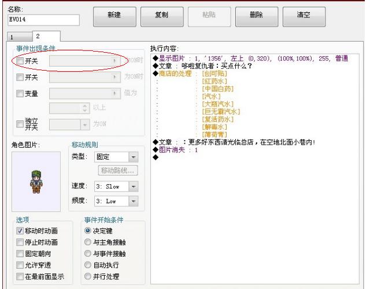Select the shop item [红药水] line
Screen dimensions: 370x289
click(214, 81)
